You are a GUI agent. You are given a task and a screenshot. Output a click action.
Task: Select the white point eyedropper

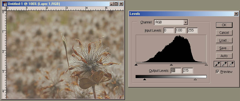coord(231,64)
